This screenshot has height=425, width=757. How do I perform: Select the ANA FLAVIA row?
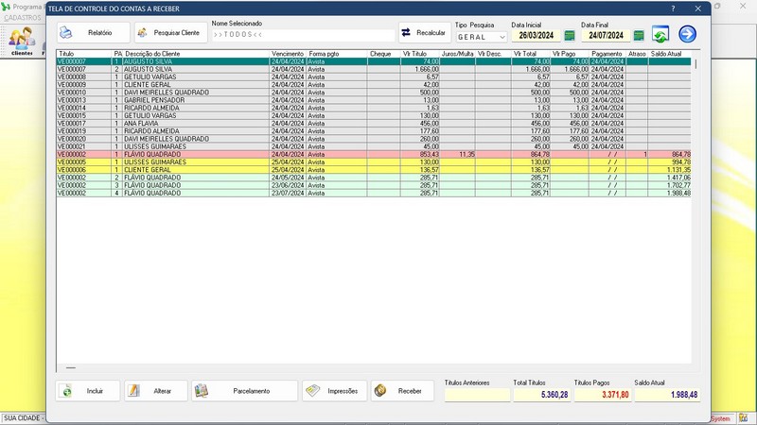click(374, 124)
